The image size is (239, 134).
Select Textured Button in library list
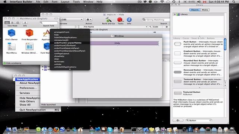(x=198, y=82)
